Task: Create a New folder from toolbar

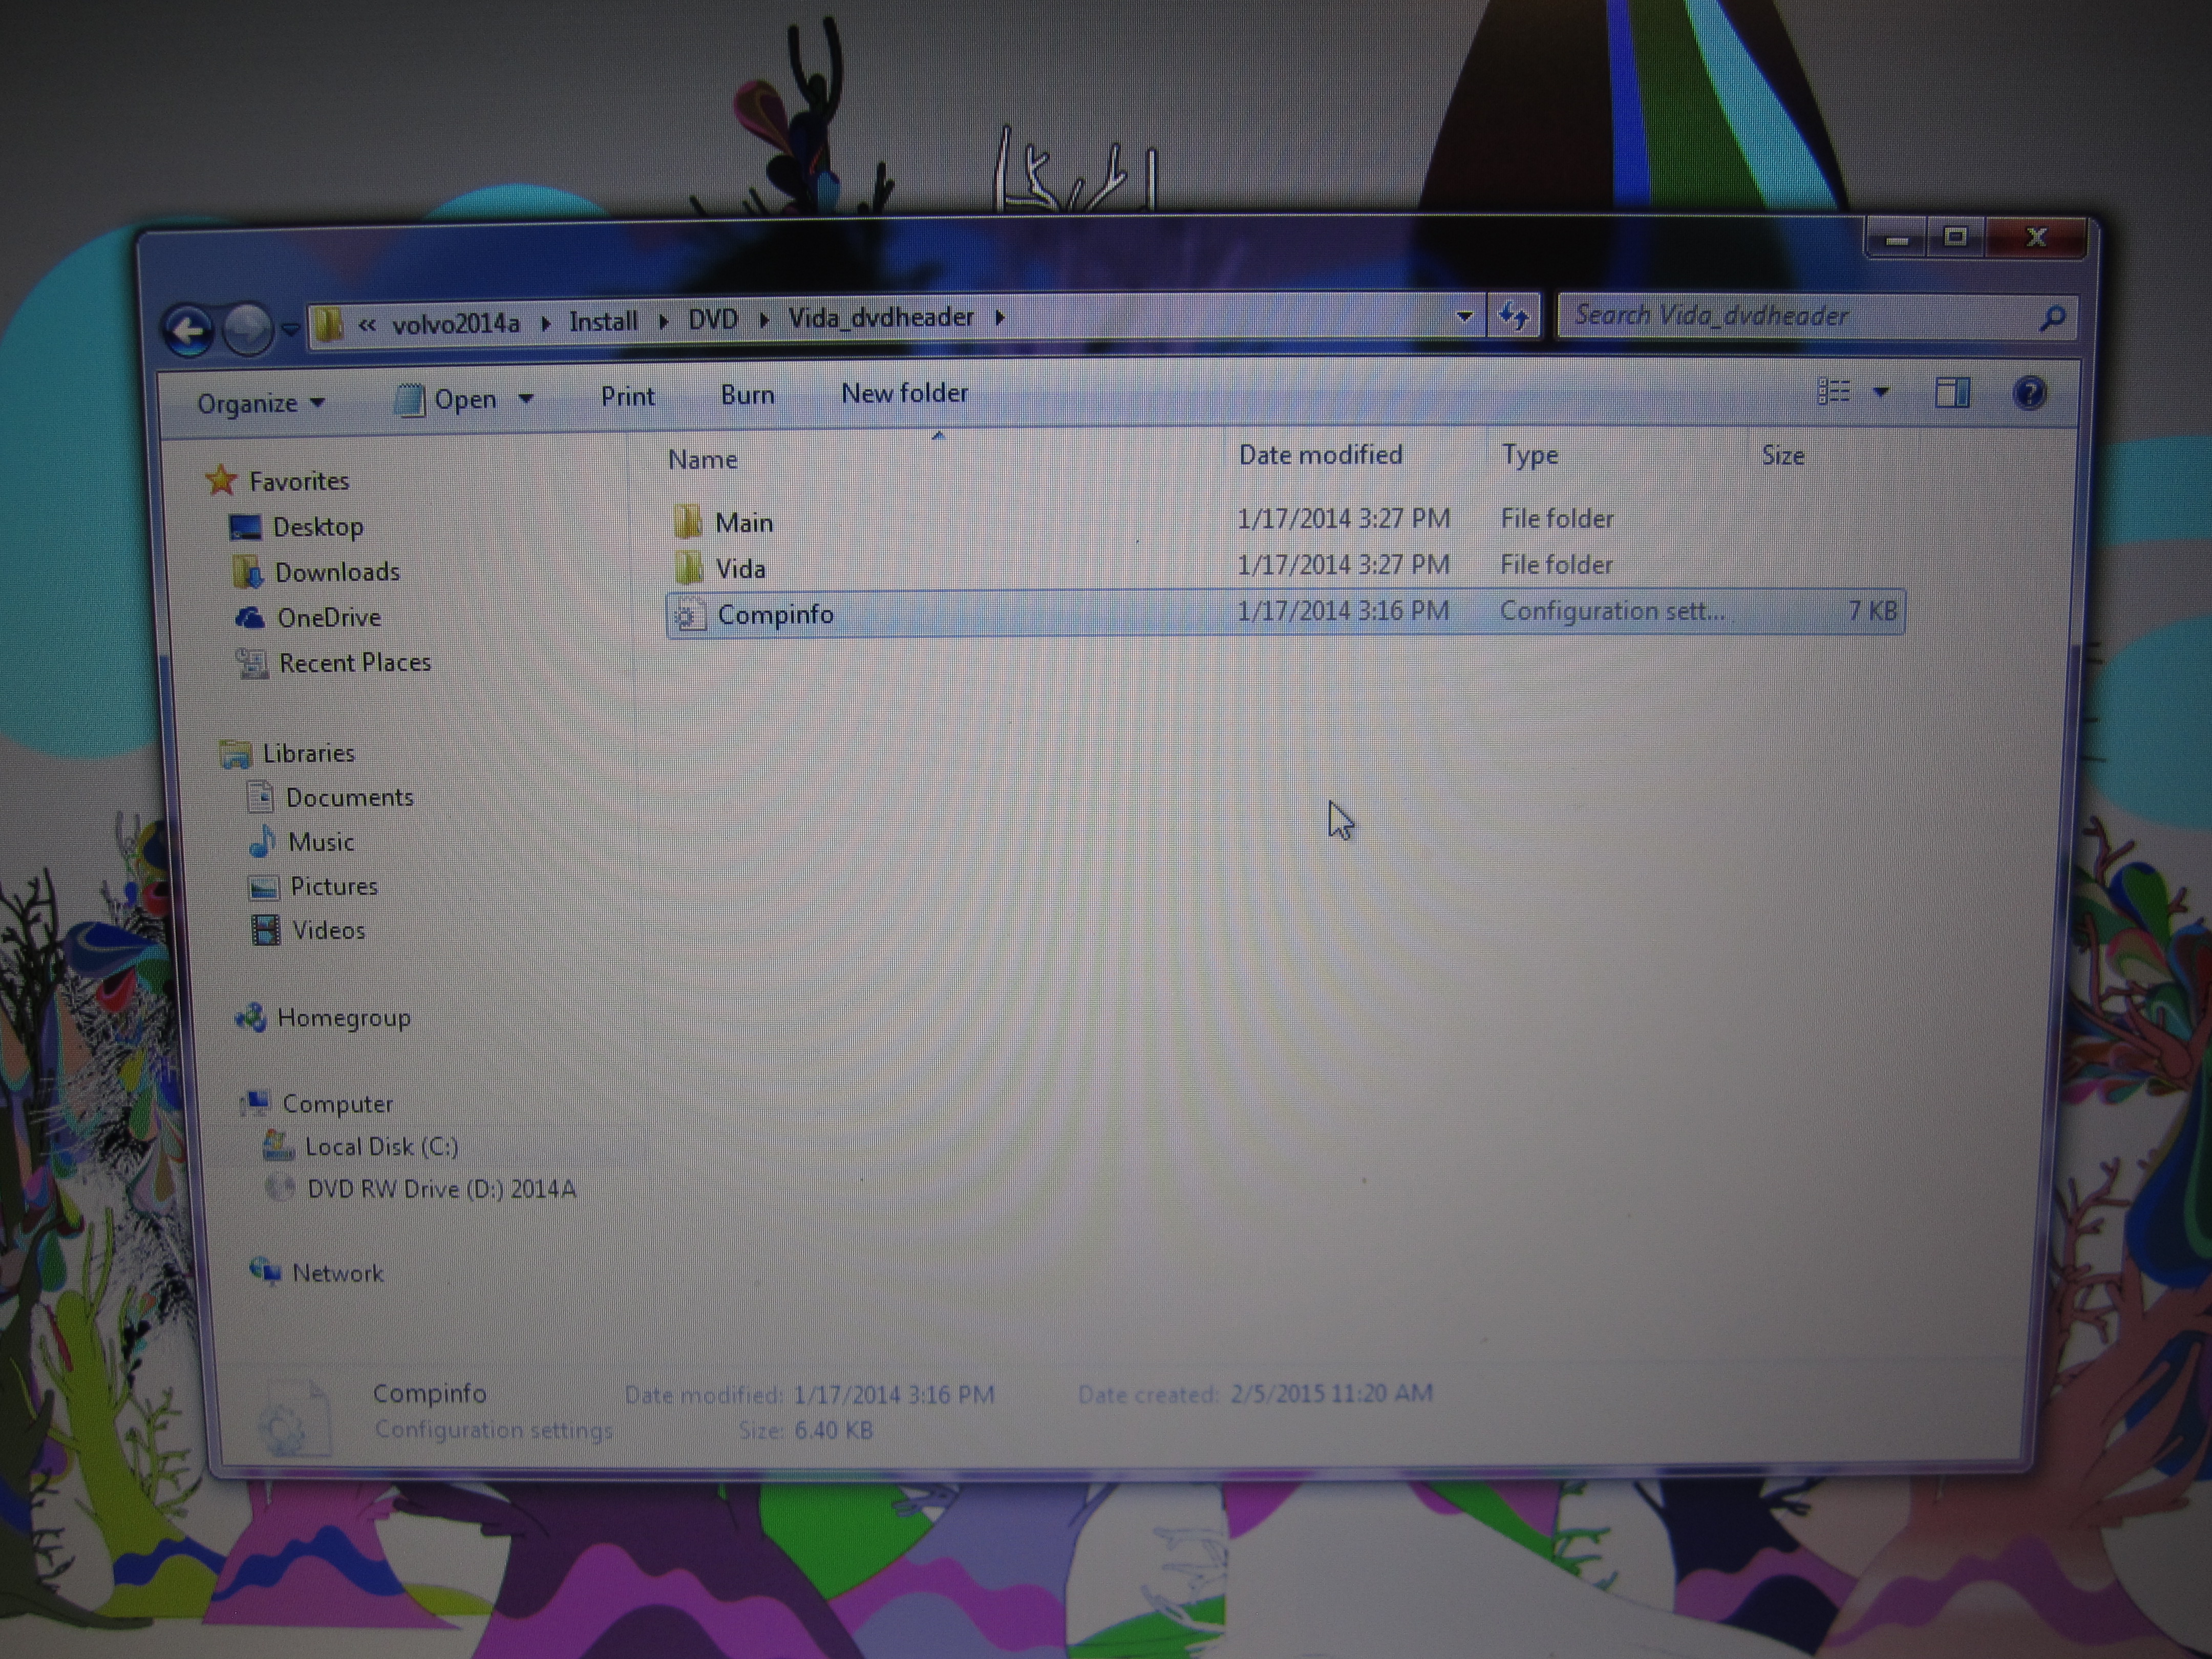Action: coord(904,393)
